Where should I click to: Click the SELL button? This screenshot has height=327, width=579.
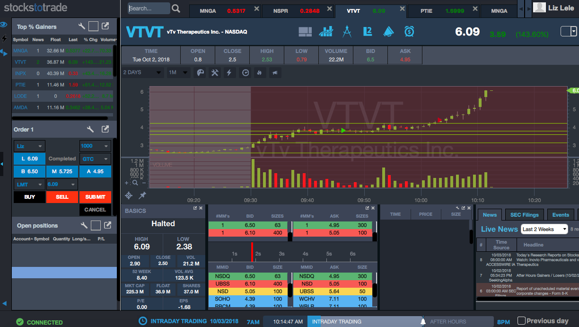click(x=62, y=197)
